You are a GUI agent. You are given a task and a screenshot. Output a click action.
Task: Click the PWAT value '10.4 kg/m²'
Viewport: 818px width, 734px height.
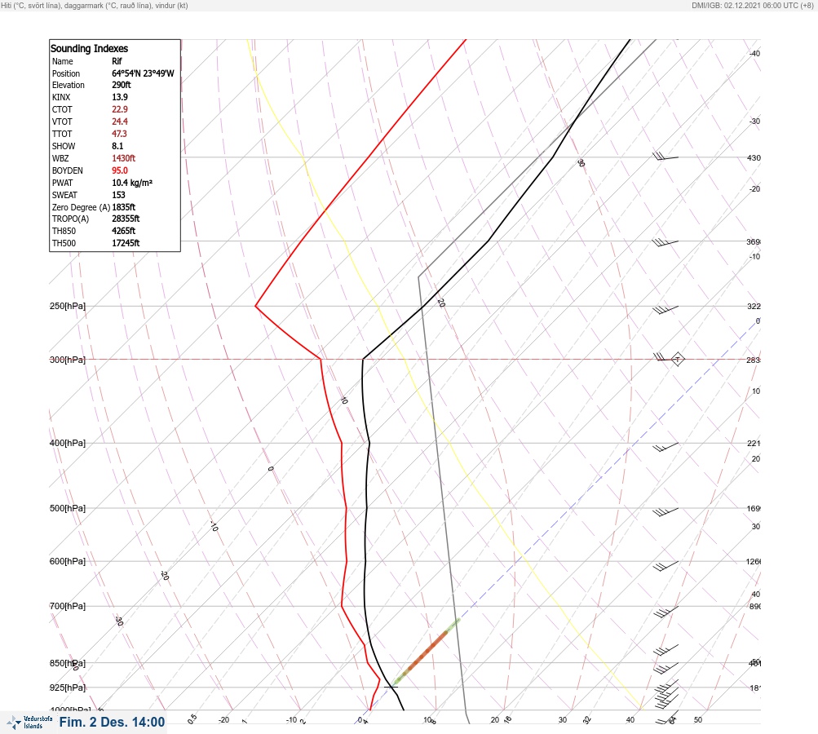pyautogui.click(x=132, y=183)
